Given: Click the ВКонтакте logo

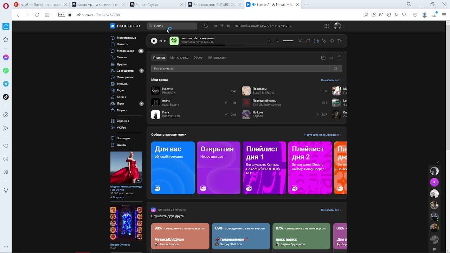Looking at the screenshot, I should pos(125,26).
